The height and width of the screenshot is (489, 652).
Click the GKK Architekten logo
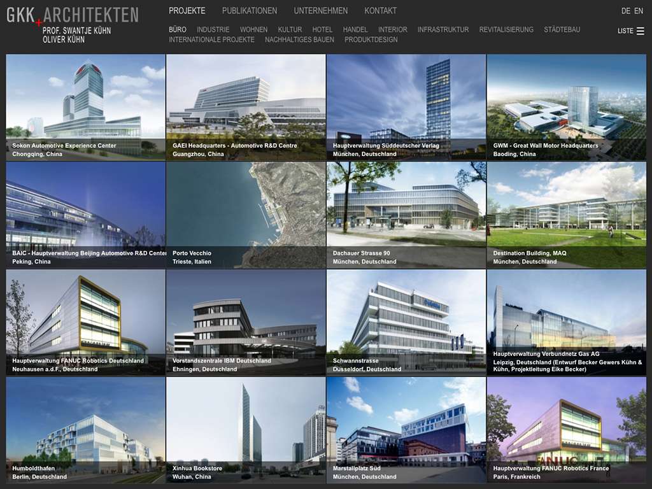coord(73,24)
